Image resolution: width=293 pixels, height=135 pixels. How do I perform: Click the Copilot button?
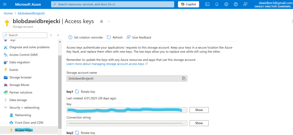(189, 4)
